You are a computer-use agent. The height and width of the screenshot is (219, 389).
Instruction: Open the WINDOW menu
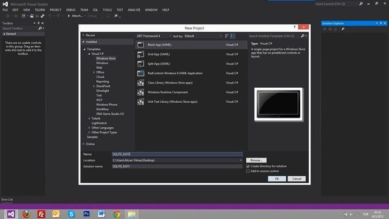[151, 10]
